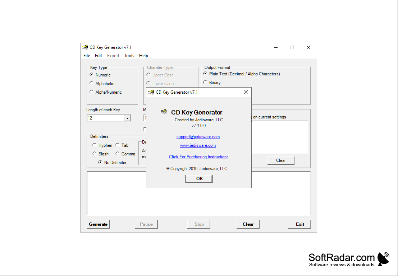398x276 pixels.
Task: Click the key icon beside CD Key Generator heading
Action: [x=164, y=112]
